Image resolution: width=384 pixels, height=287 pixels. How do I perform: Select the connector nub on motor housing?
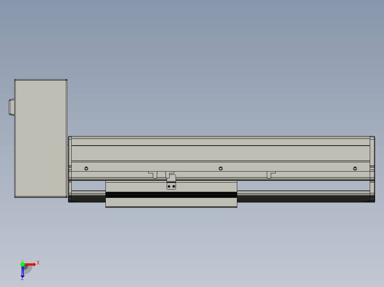(12, 107)
